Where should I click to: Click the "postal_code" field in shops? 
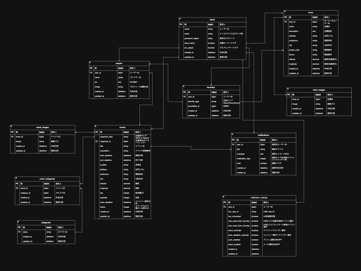coord(294,50)
